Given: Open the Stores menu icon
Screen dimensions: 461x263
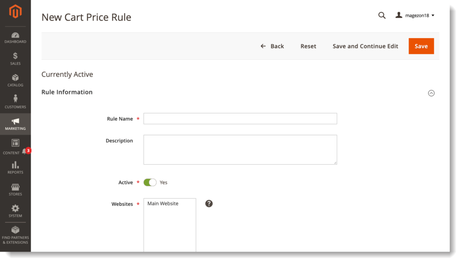Looking at the screenshot, I should [x=15, y=187].
